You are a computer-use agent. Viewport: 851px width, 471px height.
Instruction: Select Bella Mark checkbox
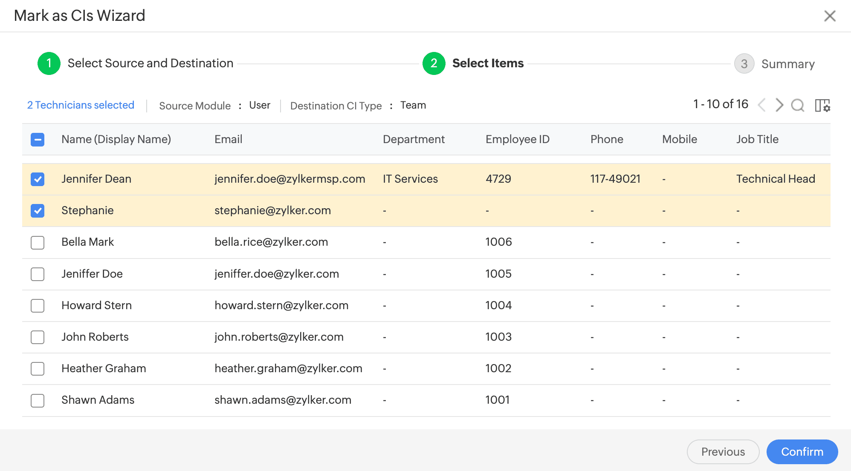38,242
